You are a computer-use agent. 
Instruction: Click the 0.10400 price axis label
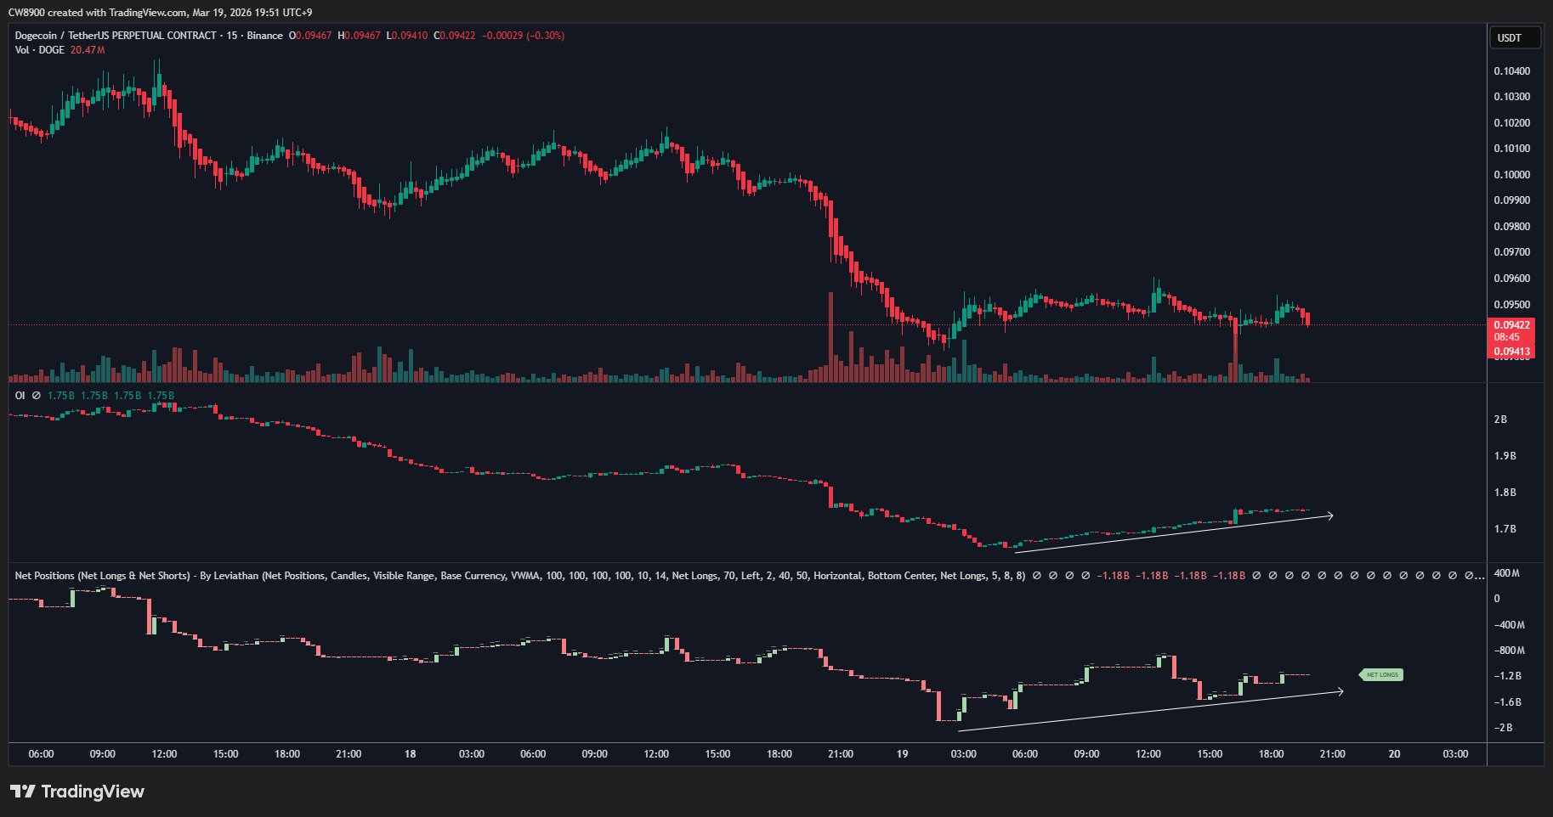[x=1511, y=71]
